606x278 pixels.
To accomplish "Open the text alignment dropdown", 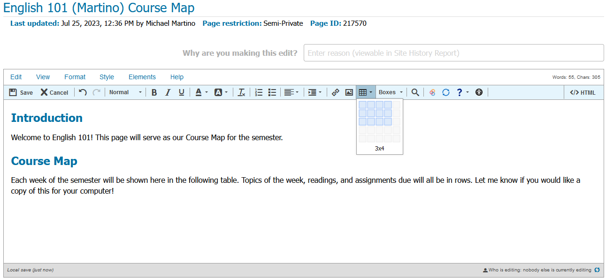I will [291, 92].
